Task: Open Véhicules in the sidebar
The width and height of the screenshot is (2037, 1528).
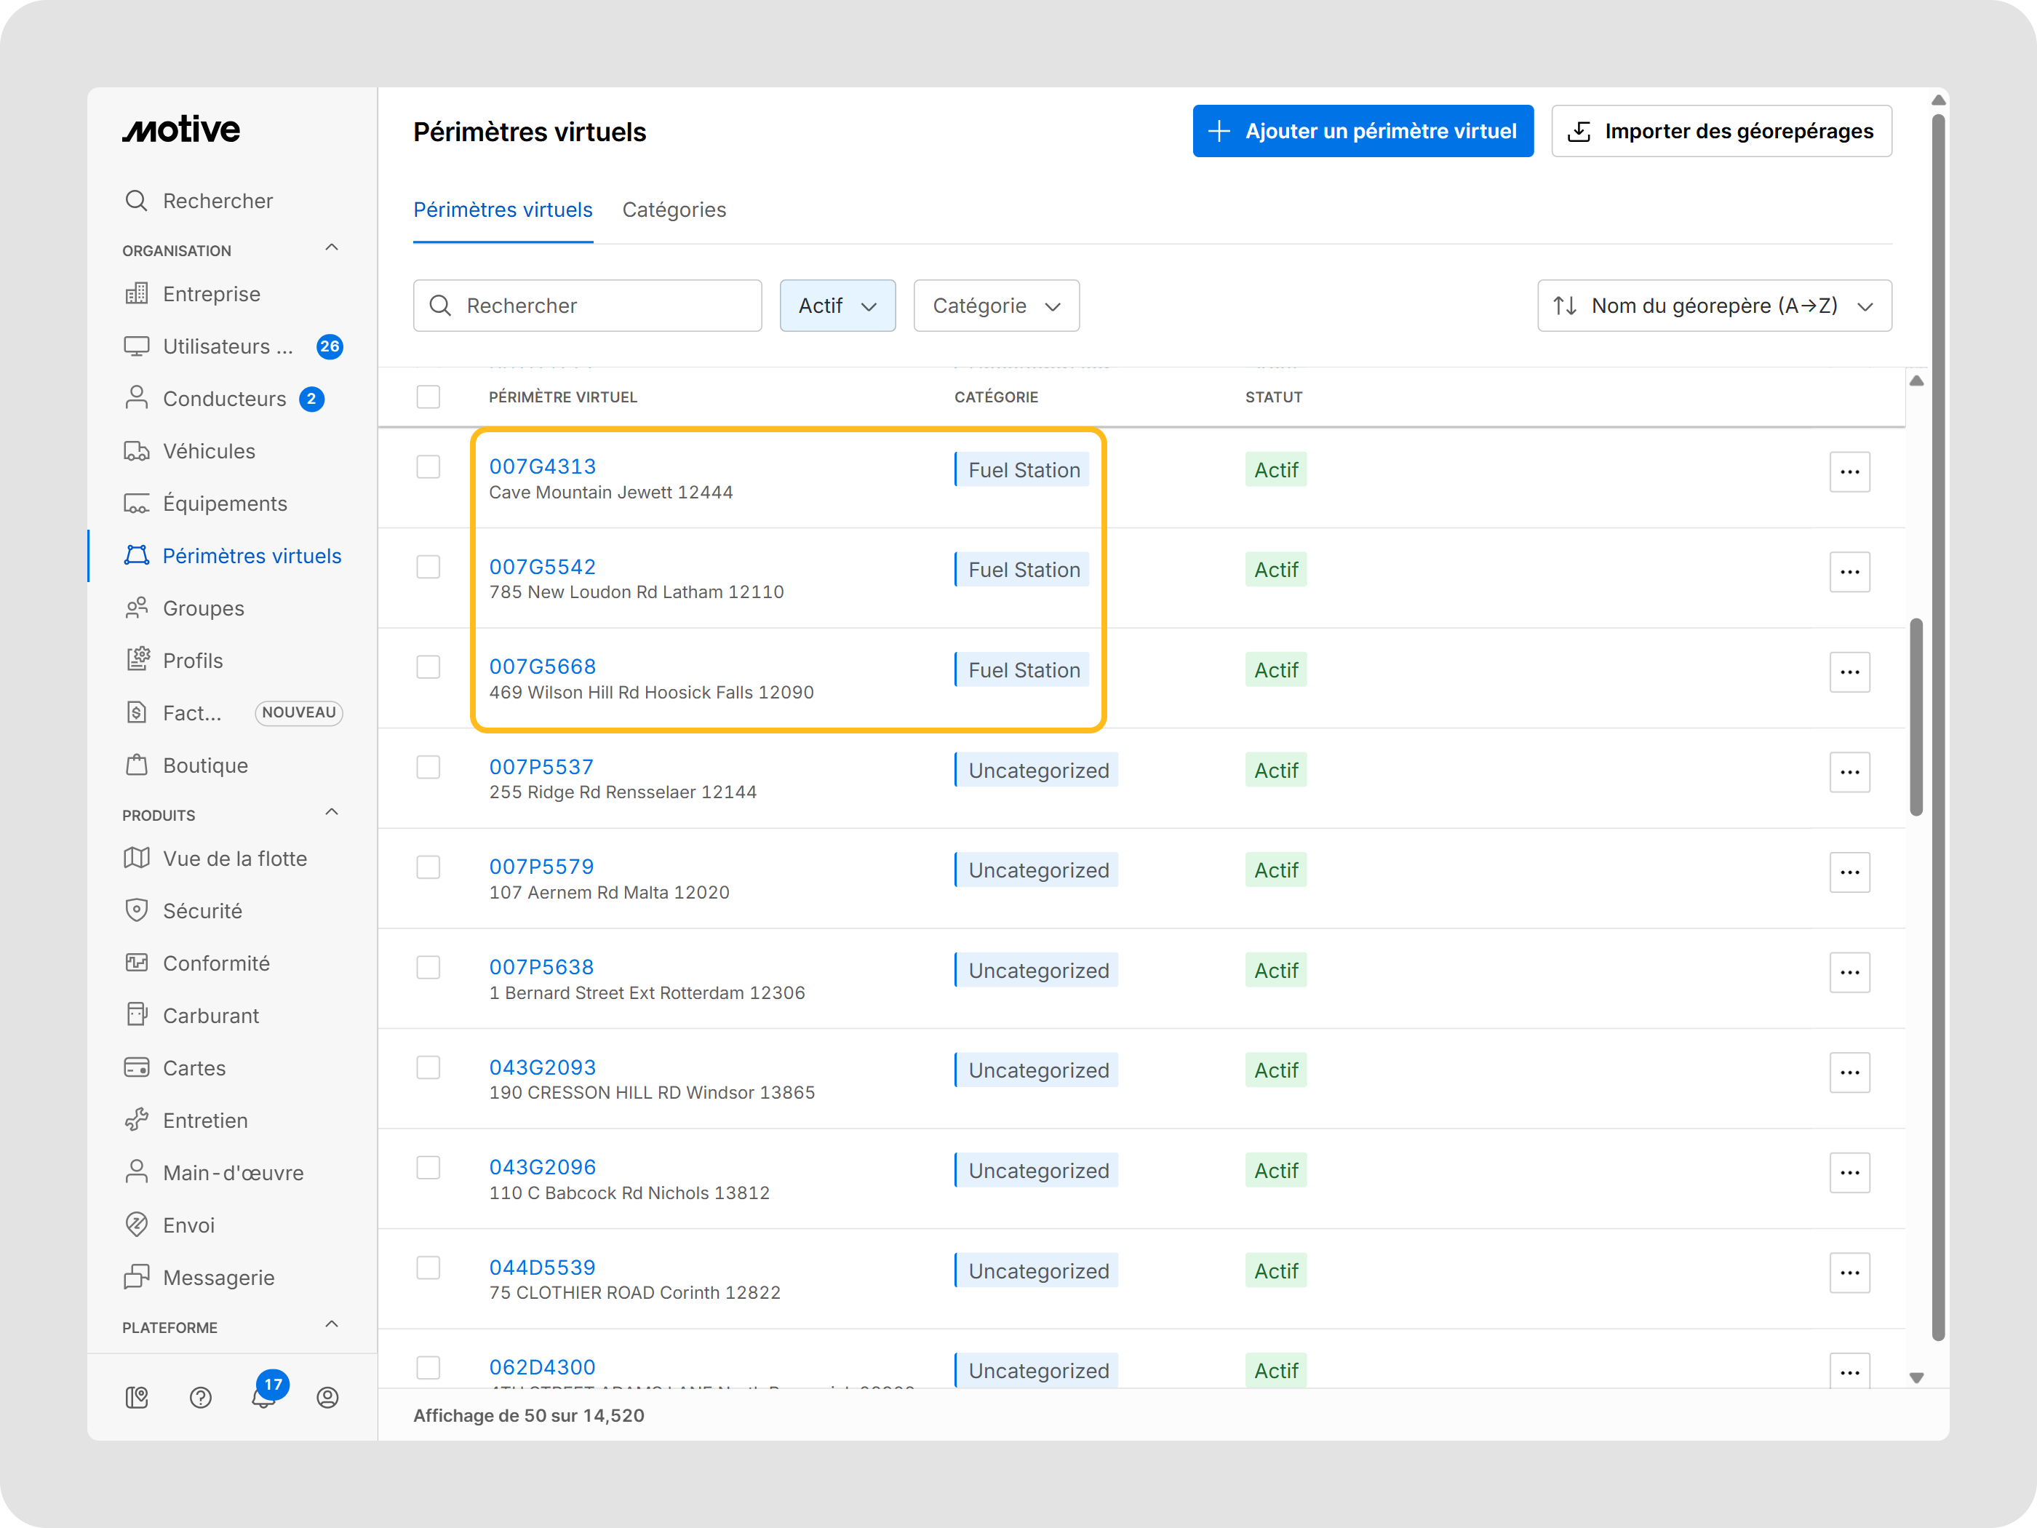Action: coord(209,450)
